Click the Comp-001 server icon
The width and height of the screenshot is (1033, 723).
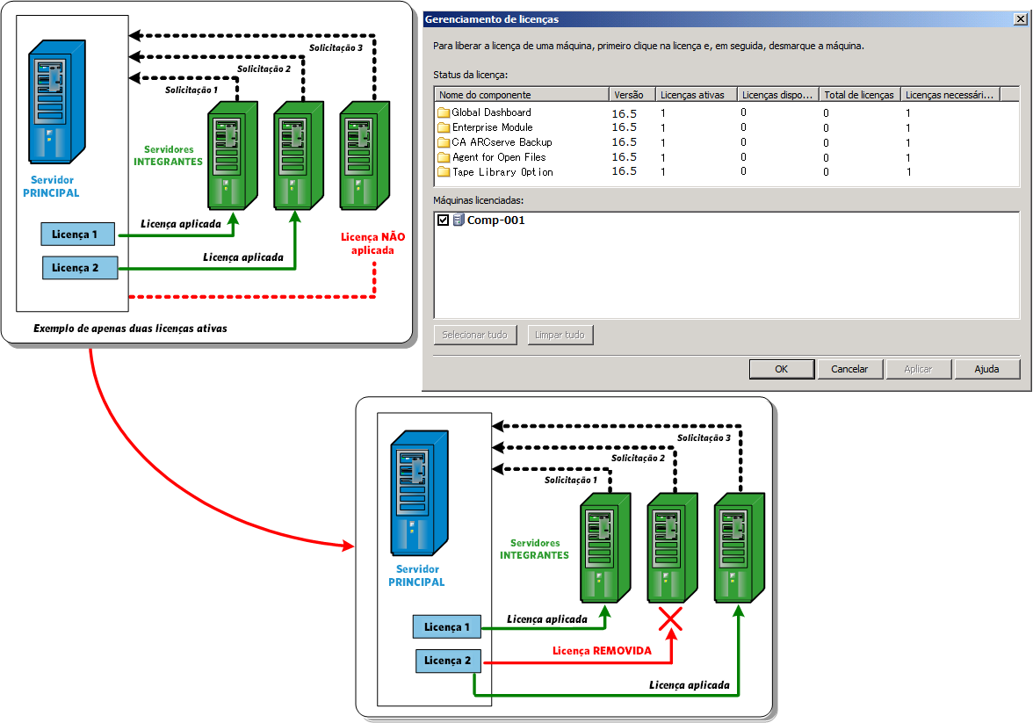tap(459, 221)
